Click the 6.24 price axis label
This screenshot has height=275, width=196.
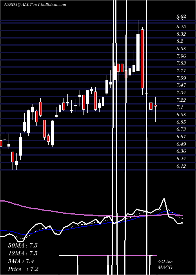pos(181,159)
